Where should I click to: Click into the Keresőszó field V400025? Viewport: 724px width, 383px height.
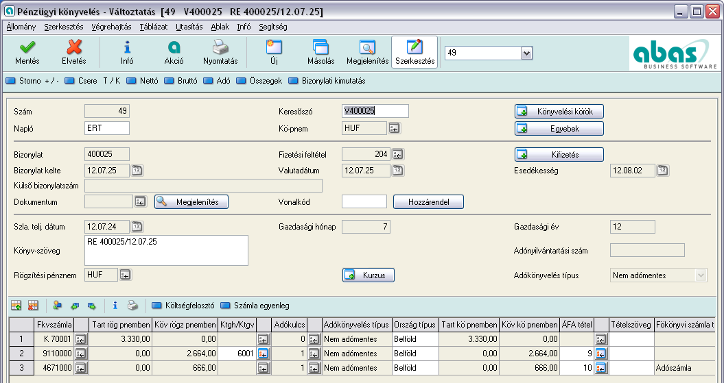click(375, 111)
